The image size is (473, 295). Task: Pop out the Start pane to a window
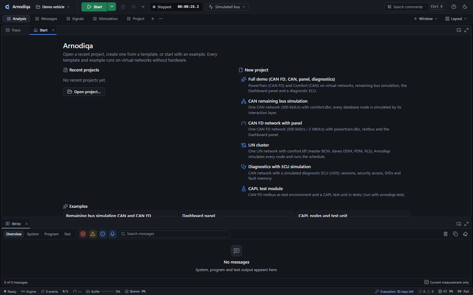click(x=459, y=30)
